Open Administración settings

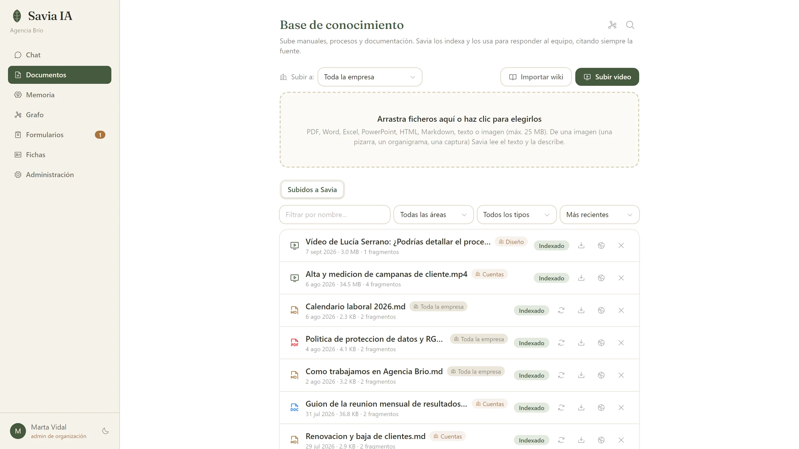[60, 175]
